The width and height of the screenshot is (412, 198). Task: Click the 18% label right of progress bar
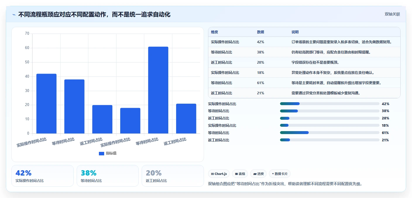[x=385, y=126]
